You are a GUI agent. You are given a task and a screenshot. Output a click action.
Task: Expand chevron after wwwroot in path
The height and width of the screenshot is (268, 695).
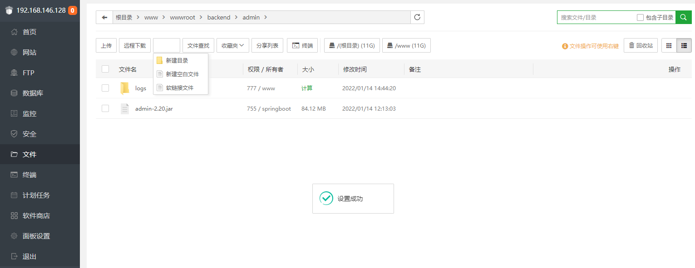201,18
